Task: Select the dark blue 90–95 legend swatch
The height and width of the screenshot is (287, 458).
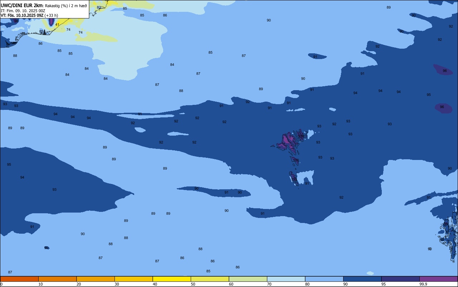Action: [x=362, y=279]
